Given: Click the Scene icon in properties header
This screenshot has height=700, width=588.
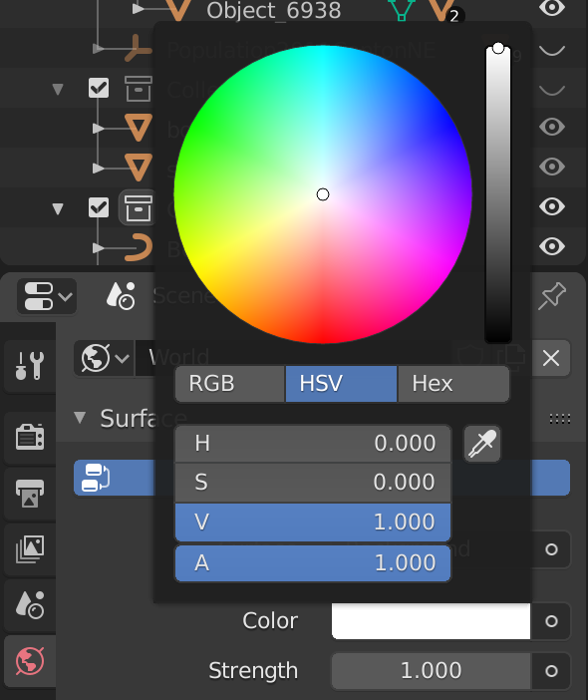Looking at the screenshot, I should (121, 295).
